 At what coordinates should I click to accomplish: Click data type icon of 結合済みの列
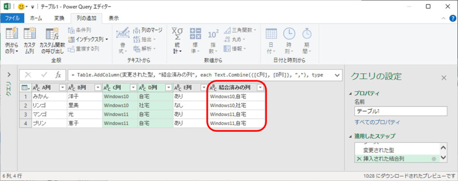pyautogui.click(x=213, y=87)
